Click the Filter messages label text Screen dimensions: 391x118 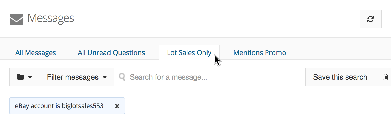coord(73,77)
